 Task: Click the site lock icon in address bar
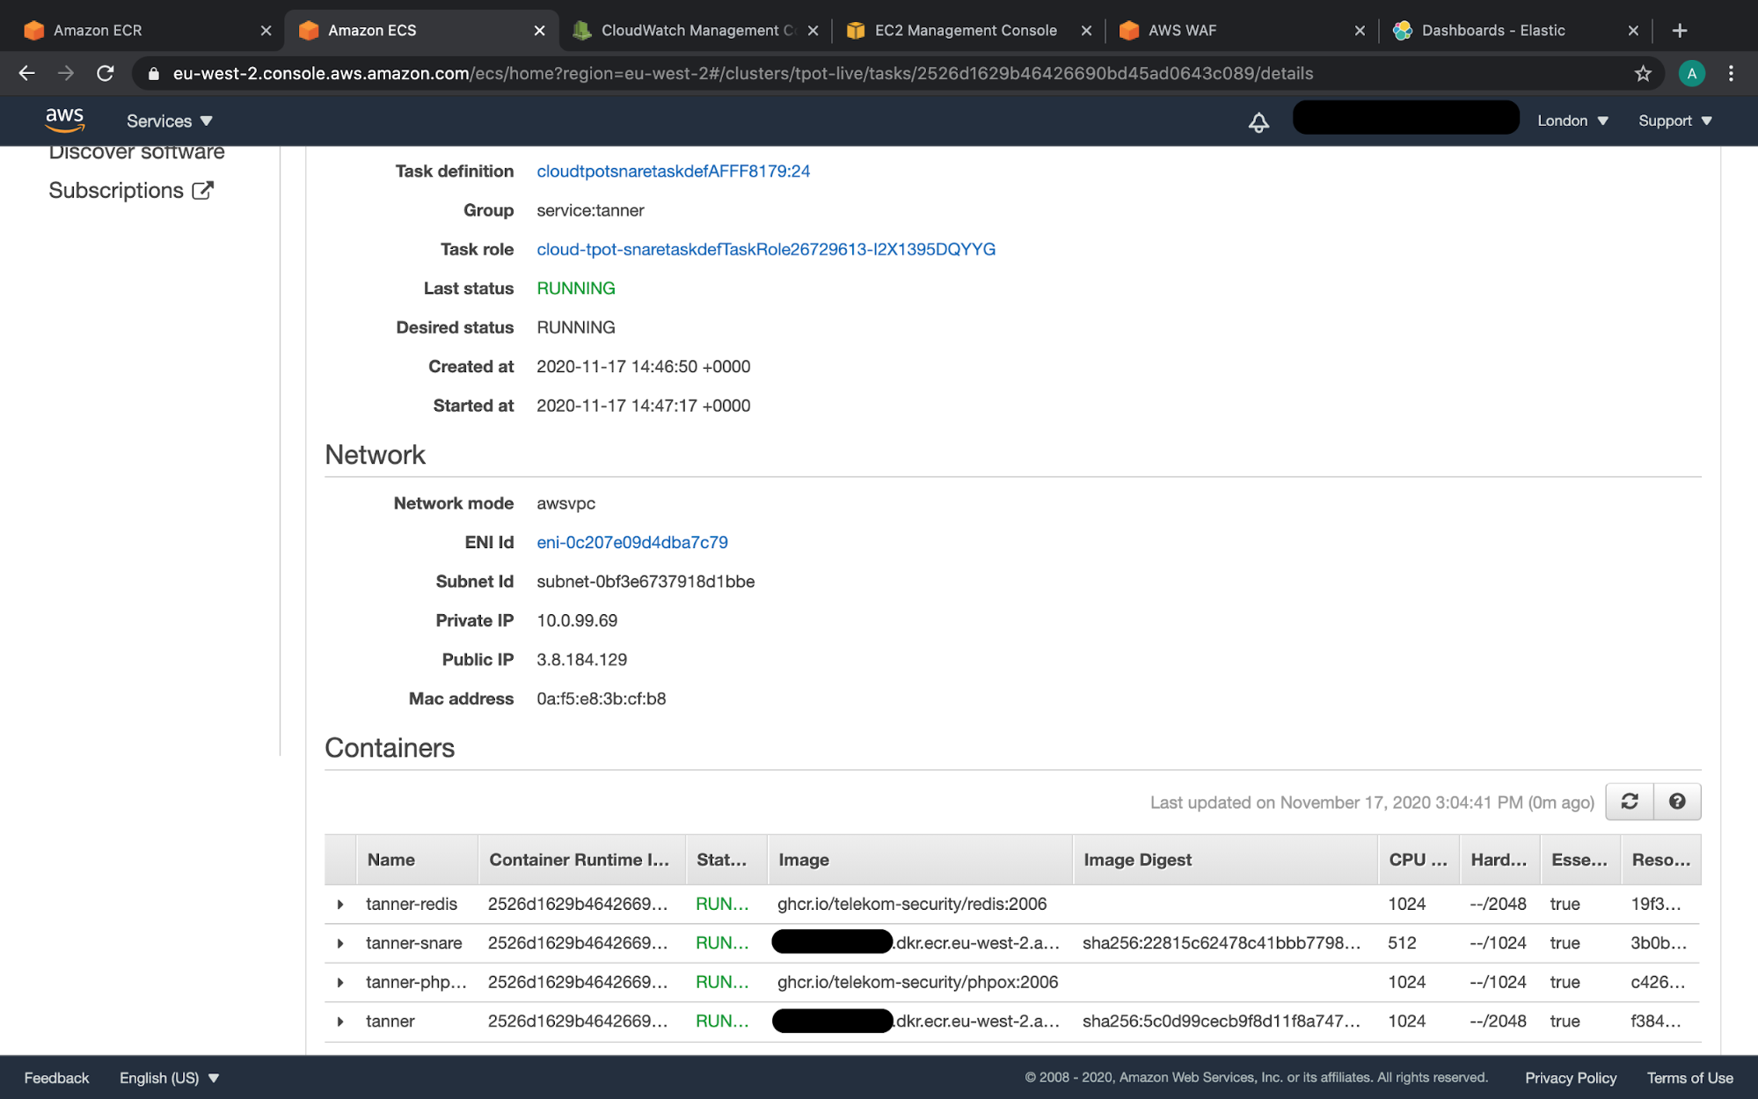pos(154,74)
